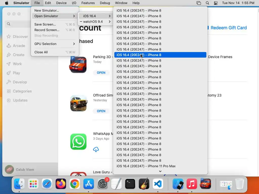Open App Store from the dock

coord(89,184)
